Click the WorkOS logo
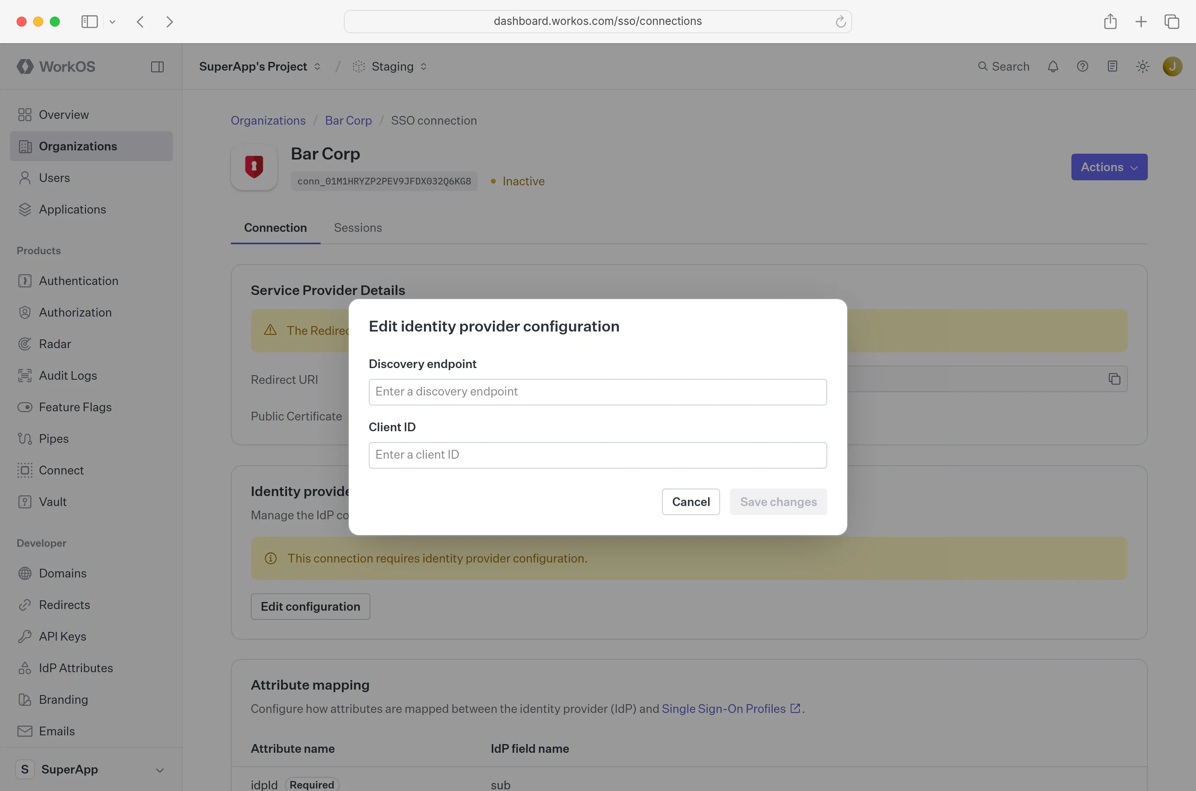 tap(56, 66)
